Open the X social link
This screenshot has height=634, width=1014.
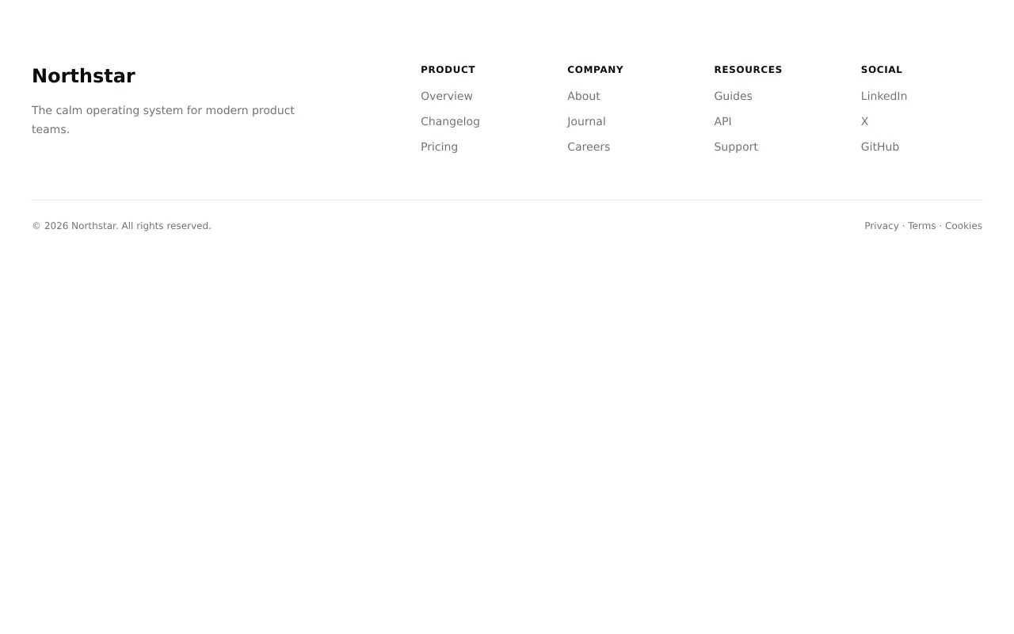pyautogui.click(x=864, y=121)
